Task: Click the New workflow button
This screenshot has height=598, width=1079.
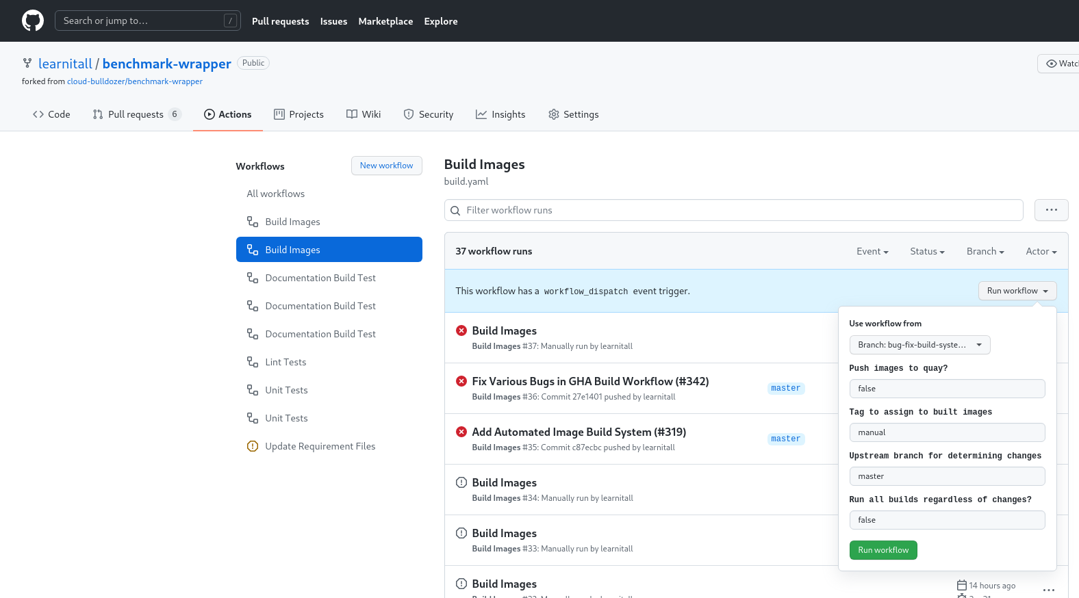Action: pyautogui.click(x=386, y=166)
